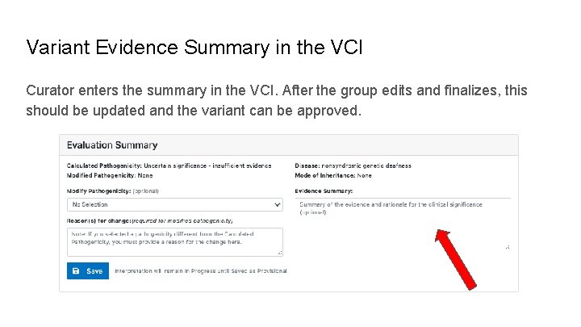Click into the Evidence Summary text area
Viewport: 581px width, 327px height.
point(402,222)
